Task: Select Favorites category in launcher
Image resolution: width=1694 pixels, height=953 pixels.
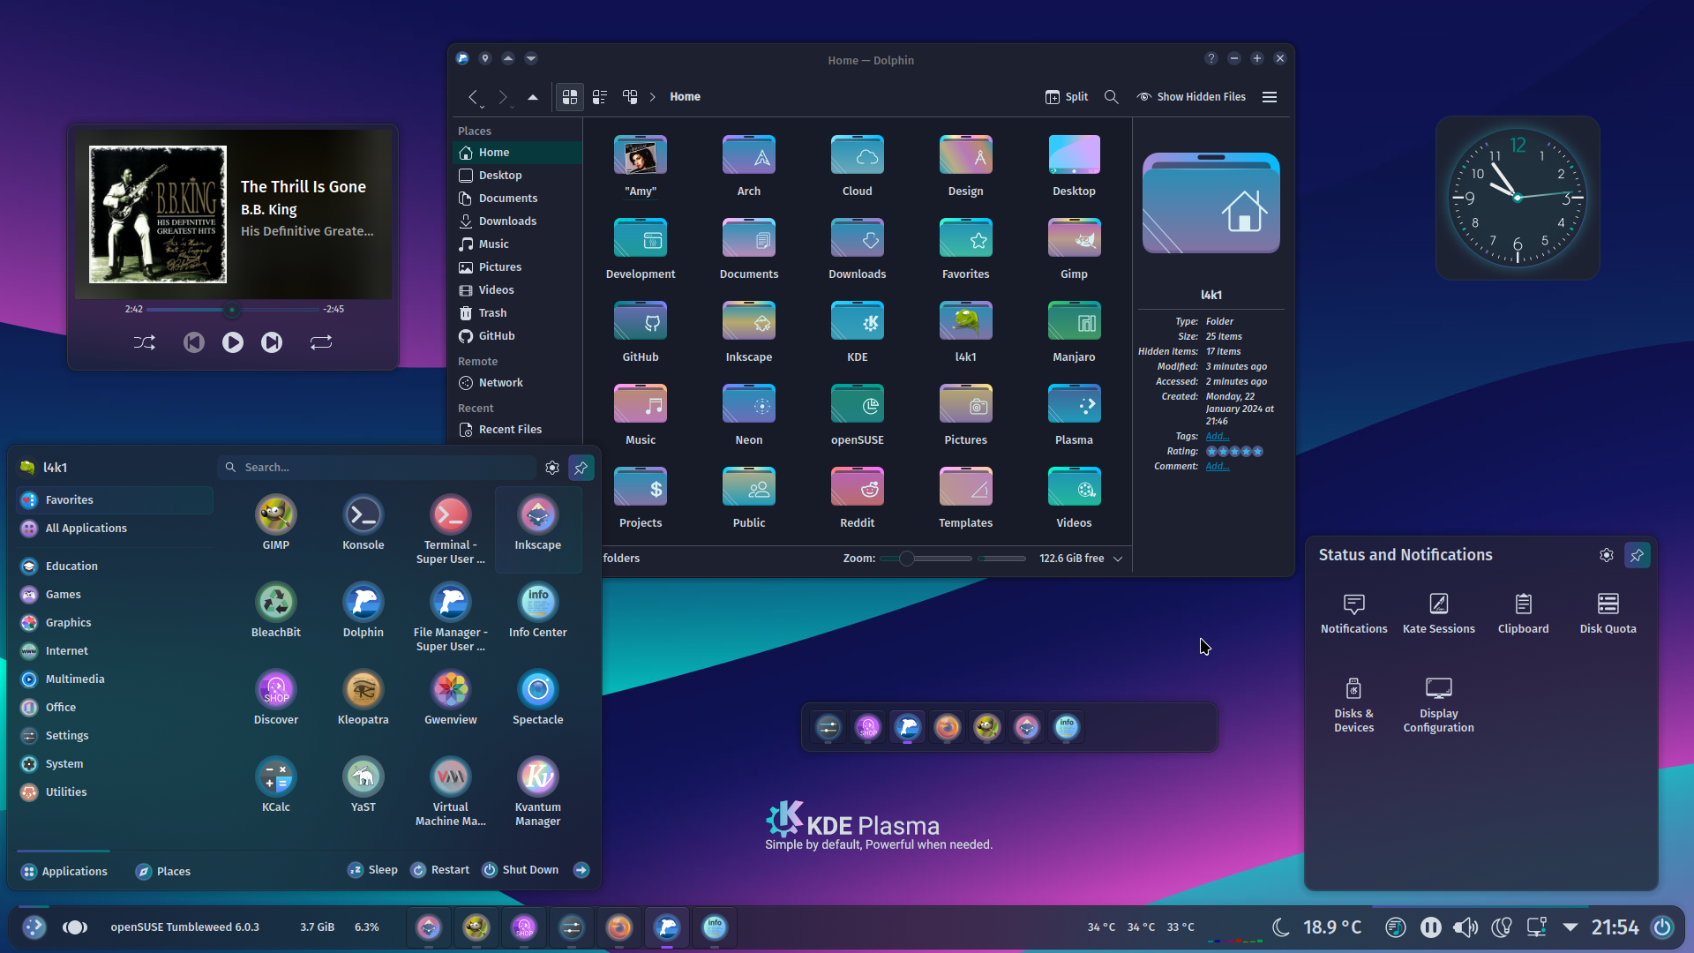Action: pyautogui.click(x=115, y=500)
